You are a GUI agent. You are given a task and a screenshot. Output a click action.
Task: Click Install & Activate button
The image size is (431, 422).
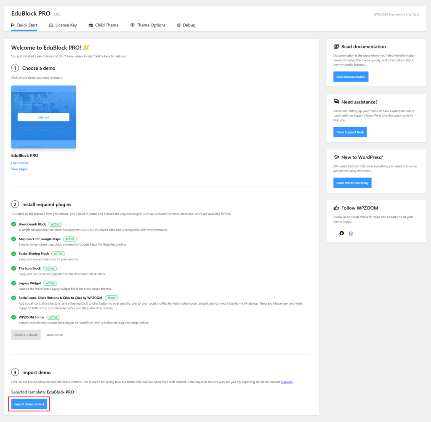click(x=26, y=335)
